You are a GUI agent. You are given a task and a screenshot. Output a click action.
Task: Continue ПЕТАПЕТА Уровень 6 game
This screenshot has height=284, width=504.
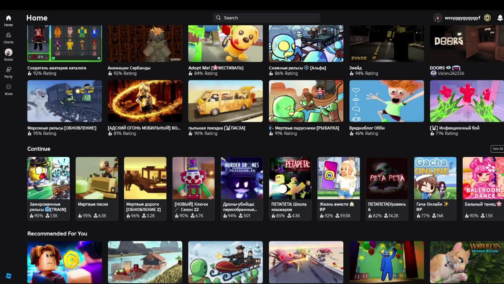click(387, 188)
